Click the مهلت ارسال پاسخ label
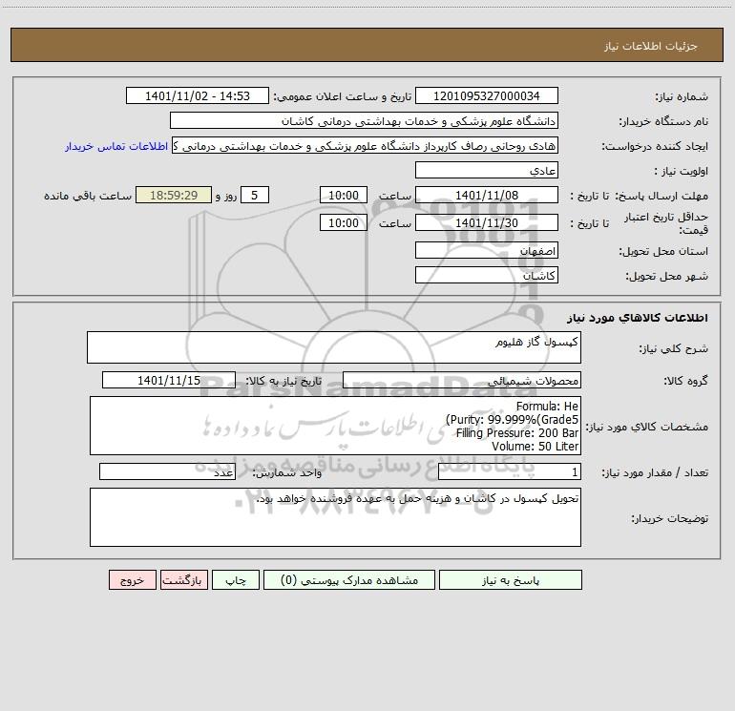The height and width of the screenshot is (711, 735). click(x=661, y=196)
